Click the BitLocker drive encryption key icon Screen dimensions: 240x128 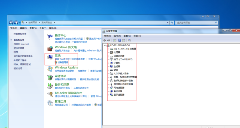pyautogui.click(x=50, y=94)
